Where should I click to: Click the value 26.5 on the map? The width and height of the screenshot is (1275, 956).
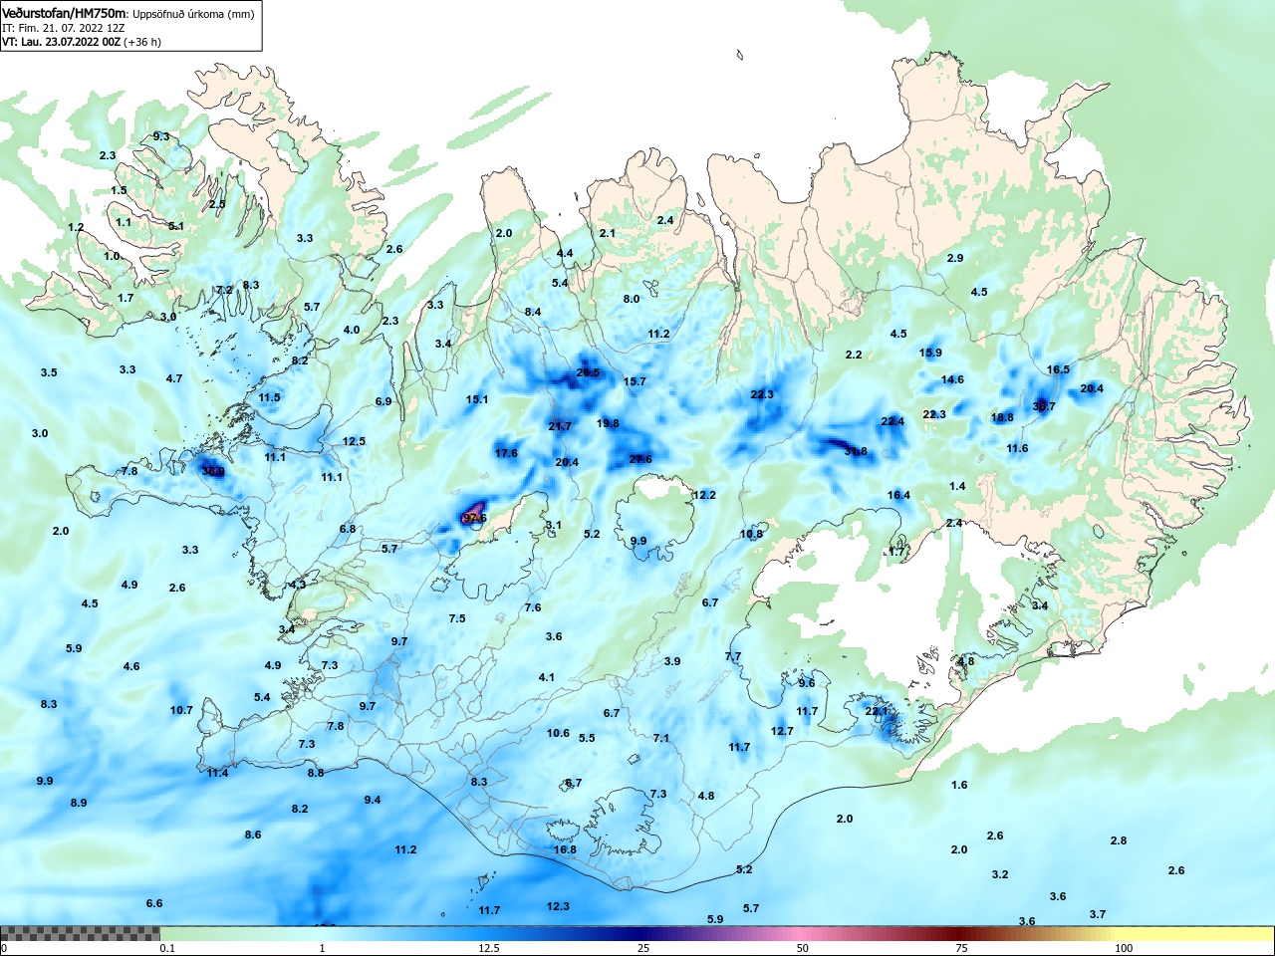(589, 373)
